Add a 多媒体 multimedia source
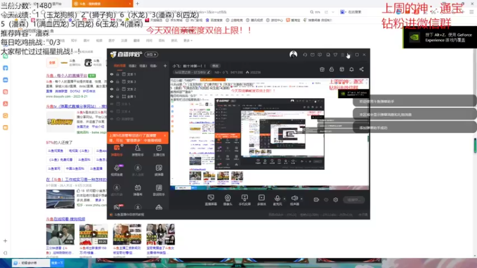The image size is (477, 268). (x=261, y=200)
